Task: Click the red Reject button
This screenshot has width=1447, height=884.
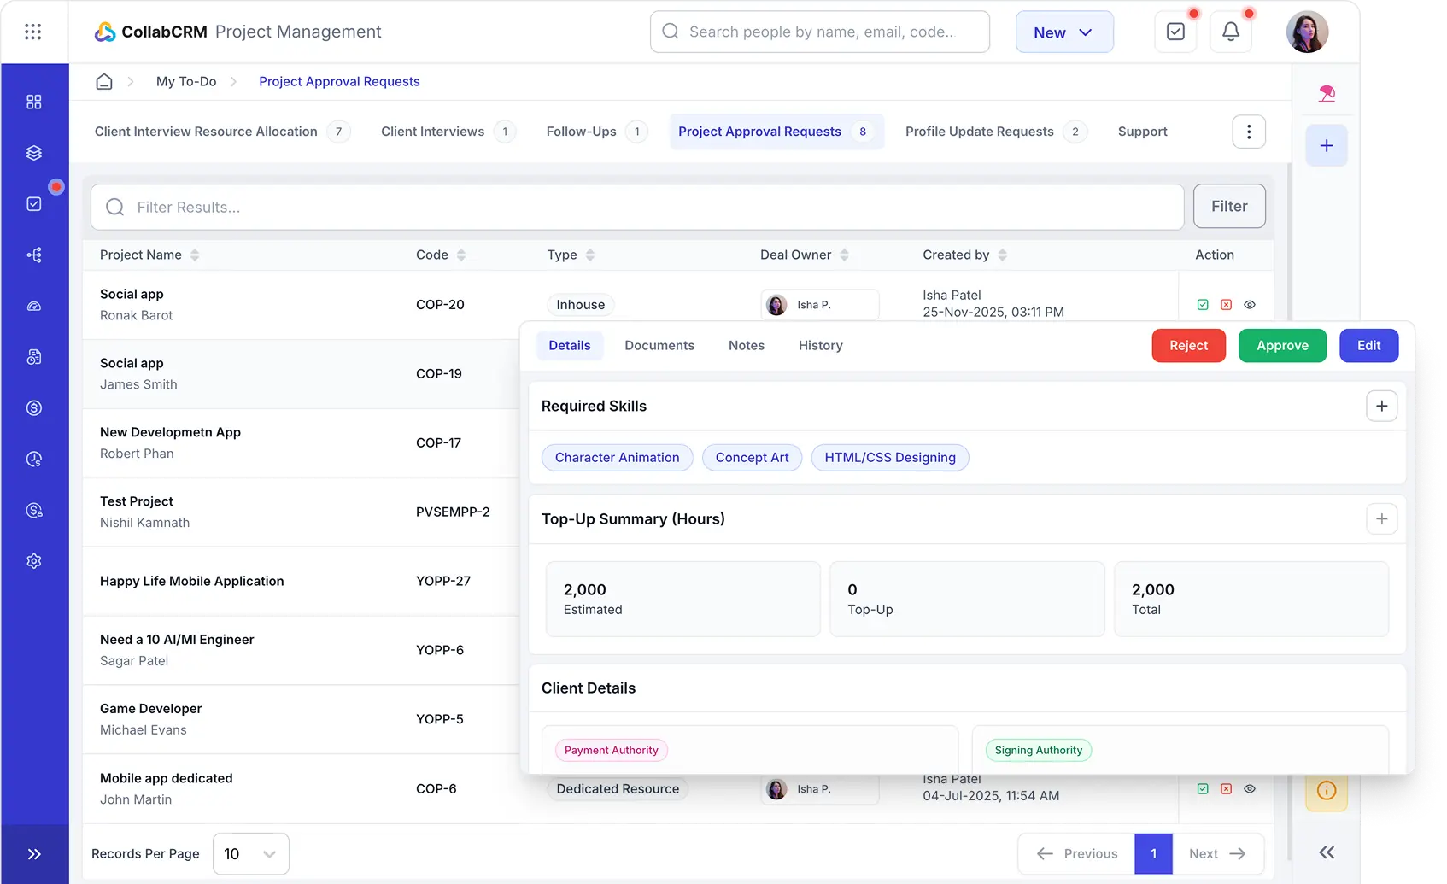Action: pyautogui.click(x=1188, y=346)
